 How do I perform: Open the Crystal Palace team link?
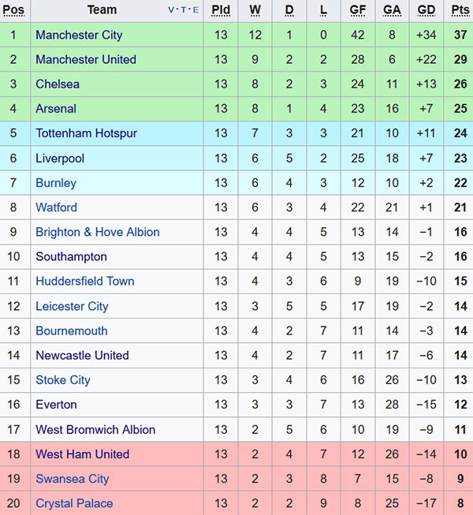(x=74, y=503)
